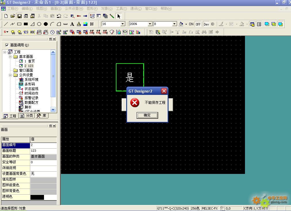Viewport: 291px width, 211px height.
Task: Select the hollow Rectangle tool
Action: coord(19,24)
